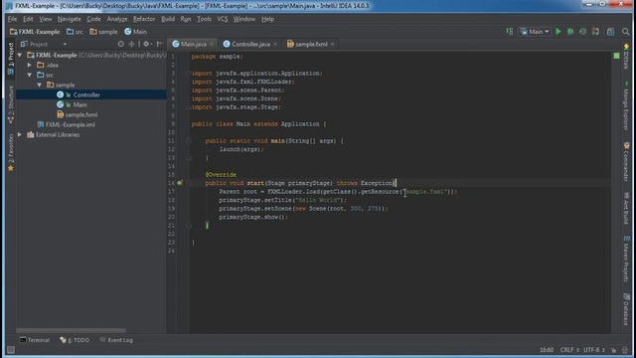Screen dimensions: 636x358
Task: Close the sample.fxml tab
Action: pyautogui.click(x=333, y=44)
